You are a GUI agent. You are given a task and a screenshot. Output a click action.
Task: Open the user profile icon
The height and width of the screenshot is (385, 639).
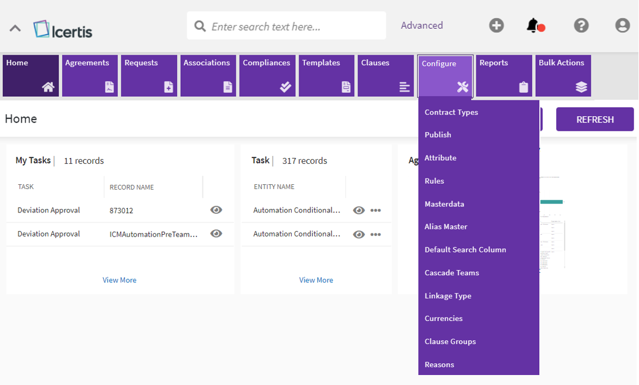click(x=622, y=26)
